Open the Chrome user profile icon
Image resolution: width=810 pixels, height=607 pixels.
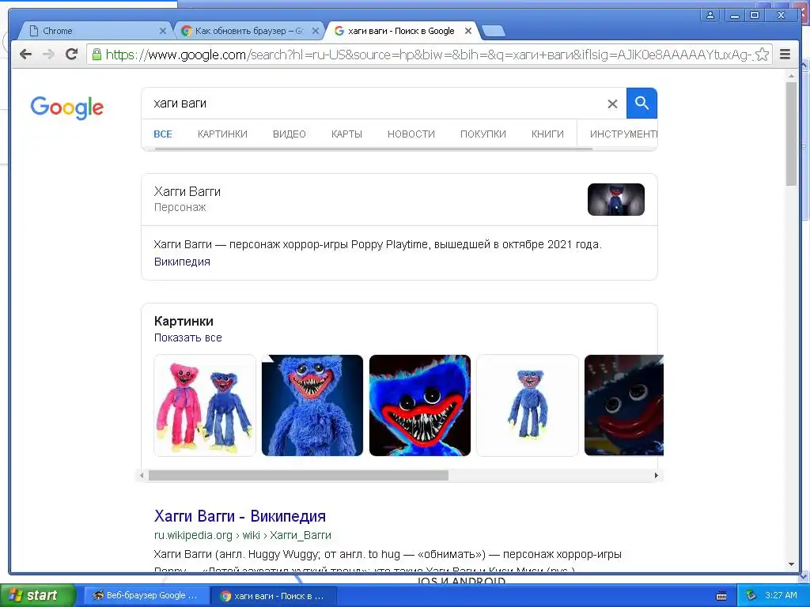pos(710,15)
